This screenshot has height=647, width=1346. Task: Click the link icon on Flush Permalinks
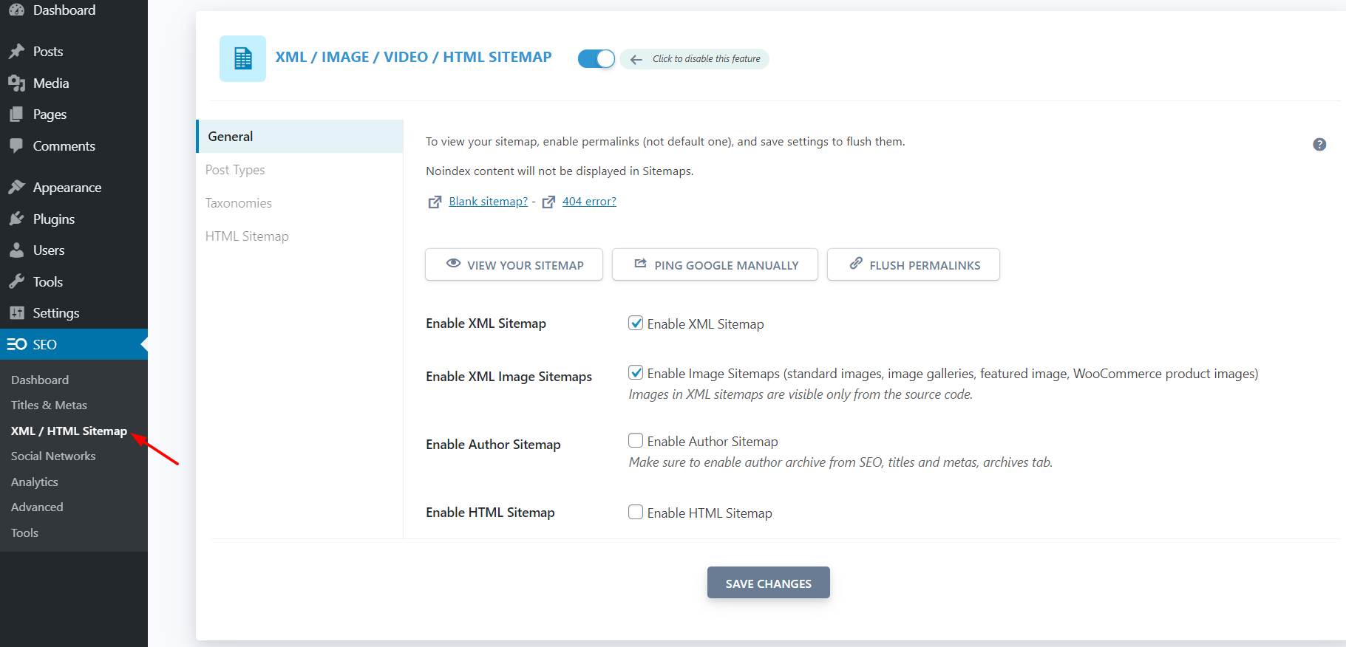(856, 264)
